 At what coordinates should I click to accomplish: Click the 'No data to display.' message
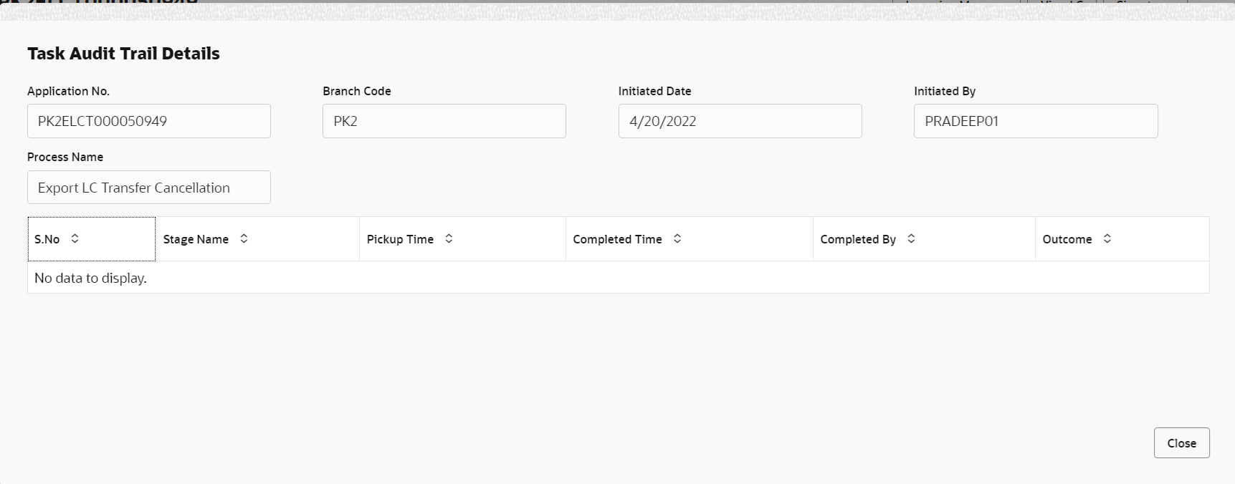point(90,278)
